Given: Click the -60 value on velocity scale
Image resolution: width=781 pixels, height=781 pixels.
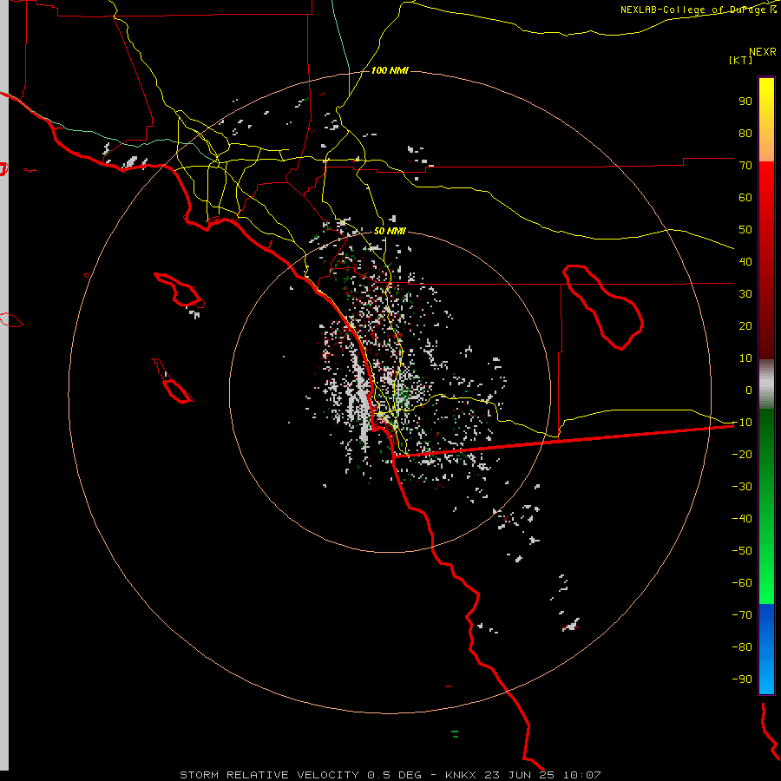Looking at the screenshot, I should (742, 583).
